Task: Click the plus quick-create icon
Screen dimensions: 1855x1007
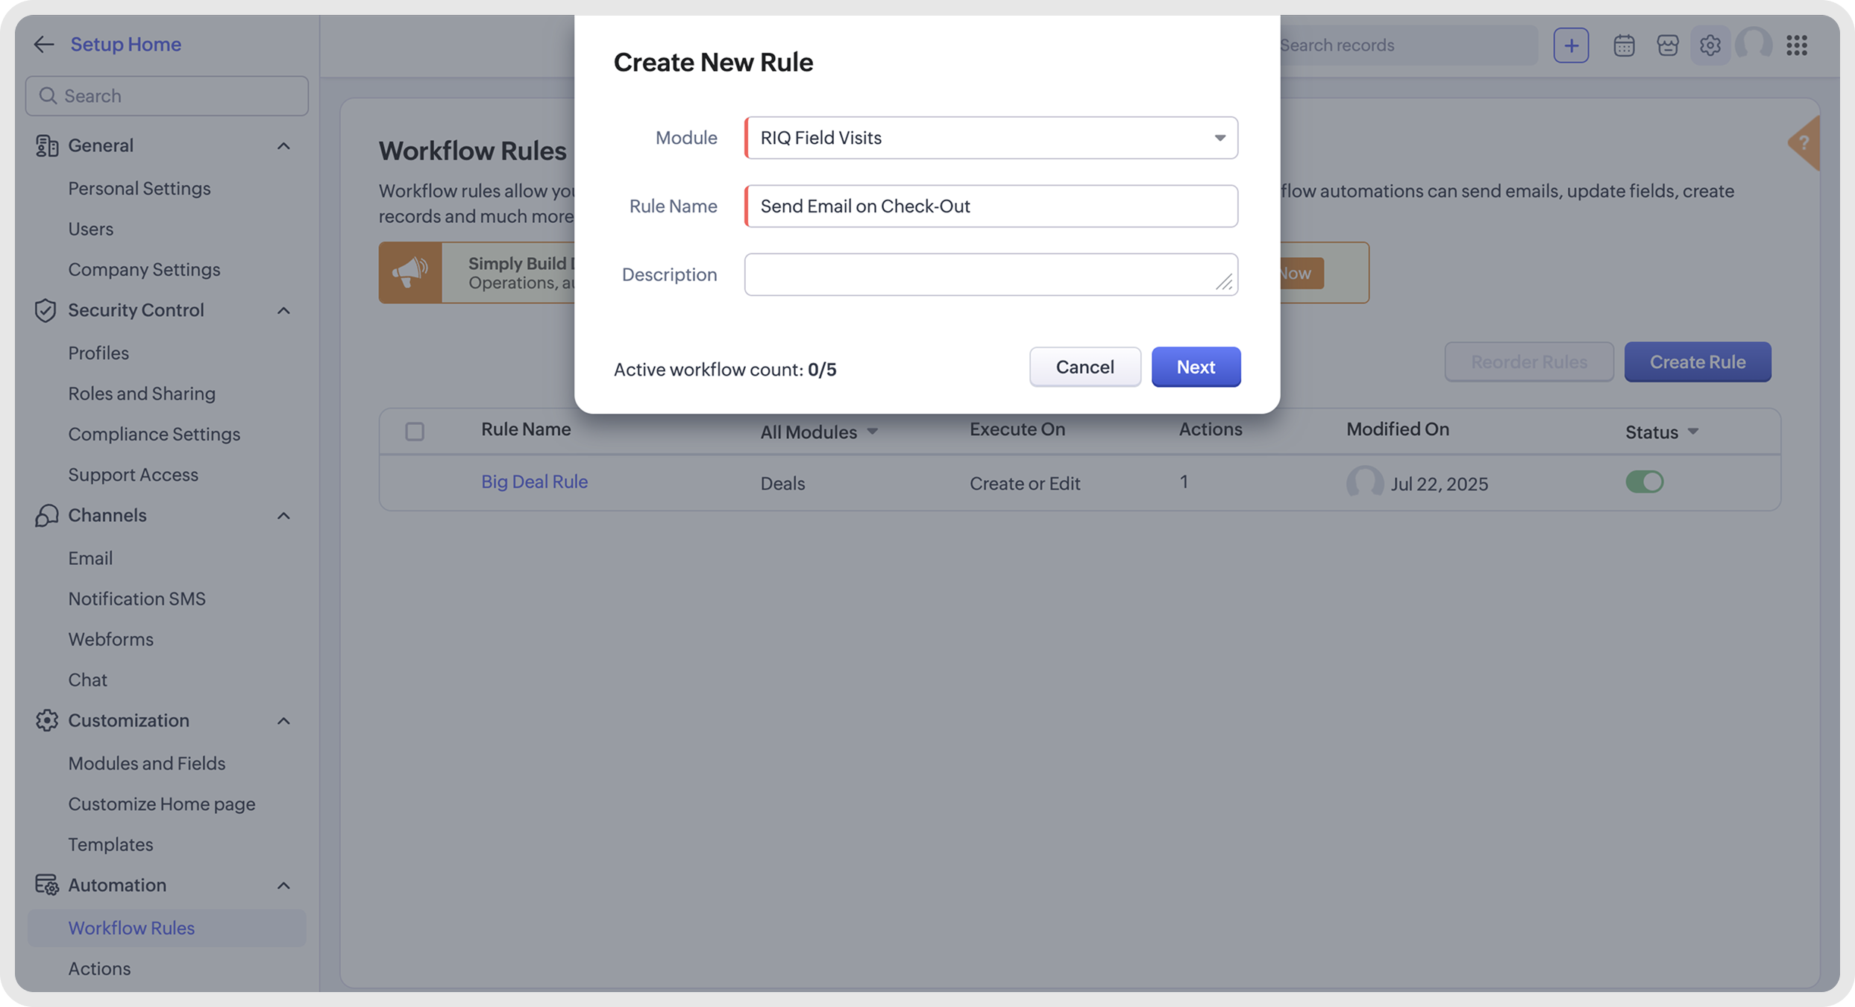Action: (1571, 45)
